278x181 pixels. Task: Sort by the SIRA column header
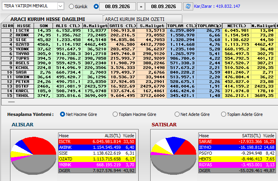(8, 26)
